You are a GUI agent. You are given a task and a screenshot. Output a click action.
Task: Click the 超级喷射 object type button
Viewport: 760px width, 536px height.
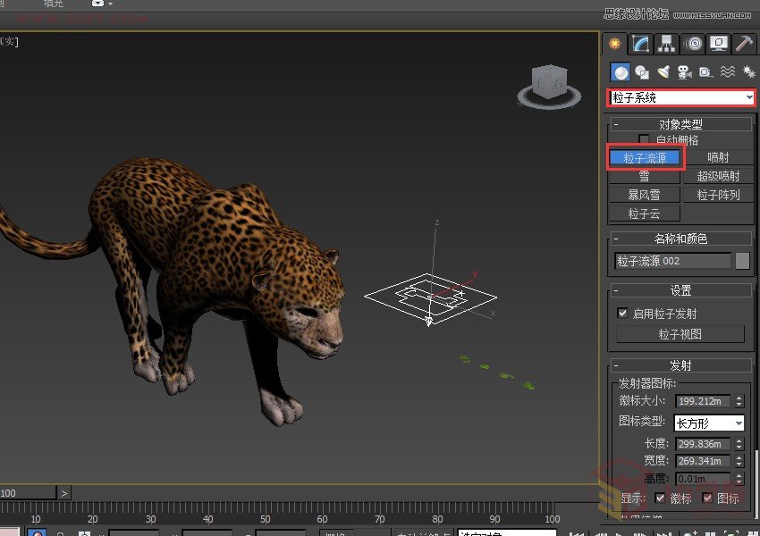[x=718, y=176]
